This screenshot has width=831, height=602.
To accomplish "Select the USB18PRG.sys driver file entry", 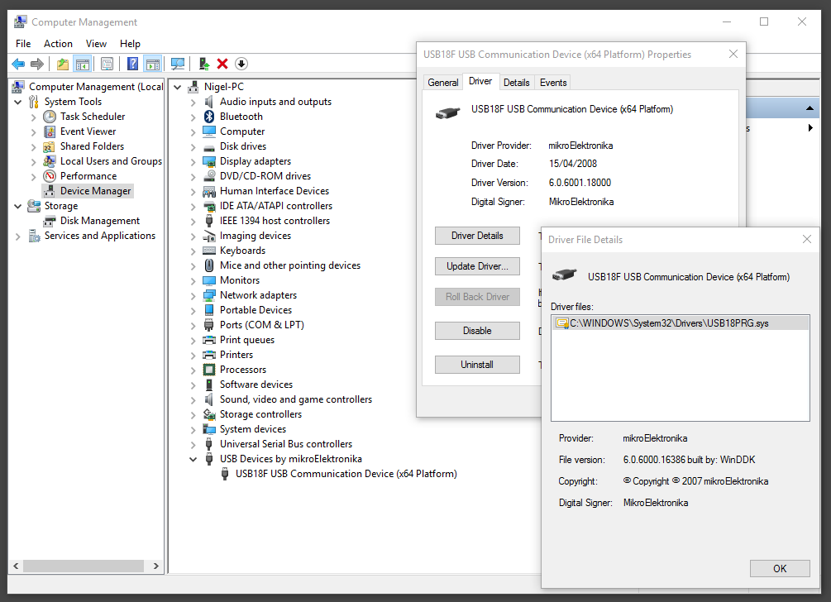I will click(669, 323).
